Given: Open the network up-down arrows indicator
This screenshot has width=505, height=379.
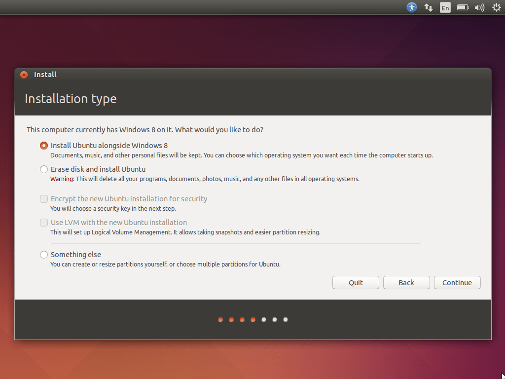Looking at the screenshot, I should tap(428, 7).
